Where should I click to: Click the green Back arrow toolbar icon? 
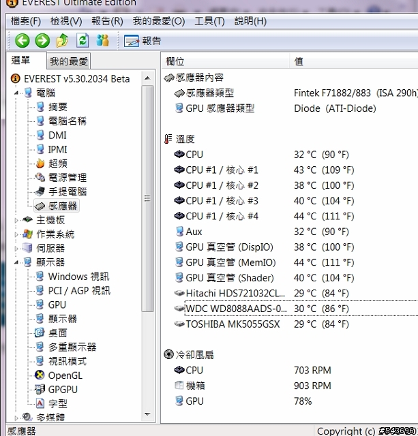pos(23,41)
